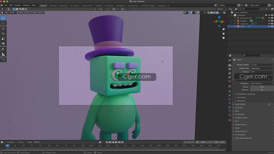Switch to the Modeling workspace tab
The height and width of the screenshot is (154, 274).
click(53, 6)
